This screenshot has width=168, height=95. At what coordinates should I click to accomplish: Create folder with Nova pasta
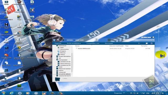(x=109, y=43)
